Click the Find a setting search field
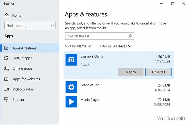189x125 pixels. point(30,26)
